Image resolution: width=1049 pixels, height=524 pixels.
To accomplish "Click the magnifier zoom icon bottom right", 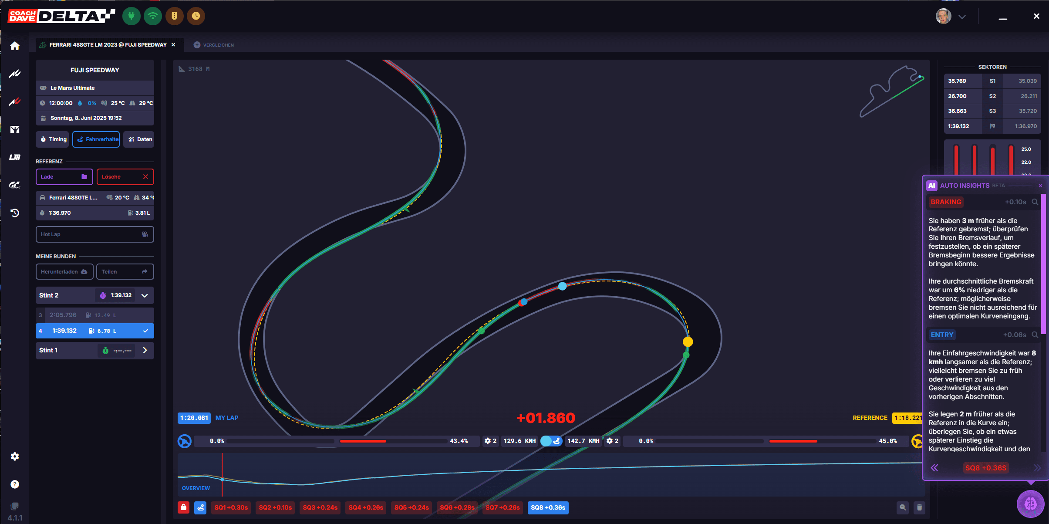I will click(x=903, y=507).
